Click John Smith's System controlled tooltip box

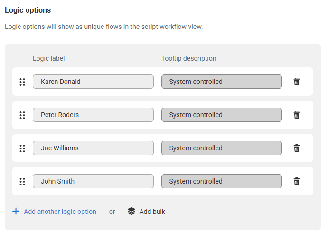pyautogui.click(x=222, y=181)
